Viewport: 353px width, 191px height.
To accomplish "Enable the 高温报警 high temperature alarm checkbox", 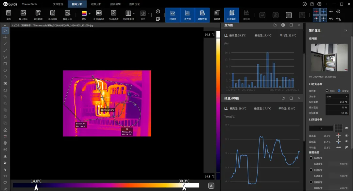I will [311, 158].
